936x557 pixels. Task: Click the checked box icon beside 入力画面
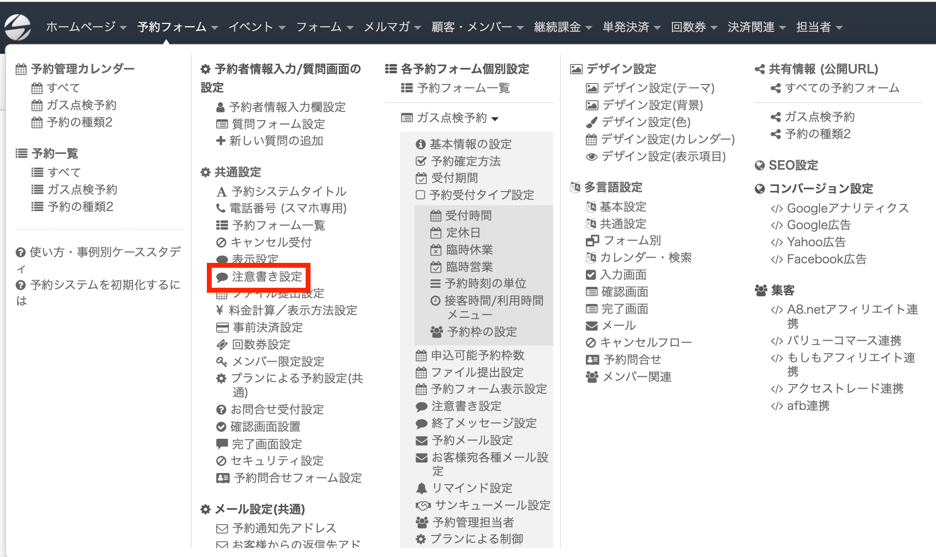point(591,275)
